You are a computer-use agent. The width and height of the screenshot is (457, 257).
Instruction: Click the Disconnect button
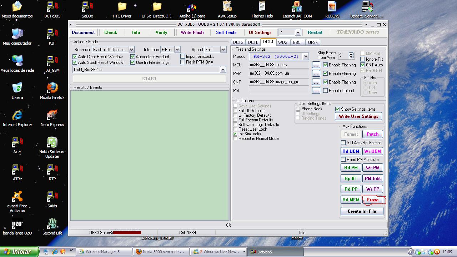click(x=83, y=32)
